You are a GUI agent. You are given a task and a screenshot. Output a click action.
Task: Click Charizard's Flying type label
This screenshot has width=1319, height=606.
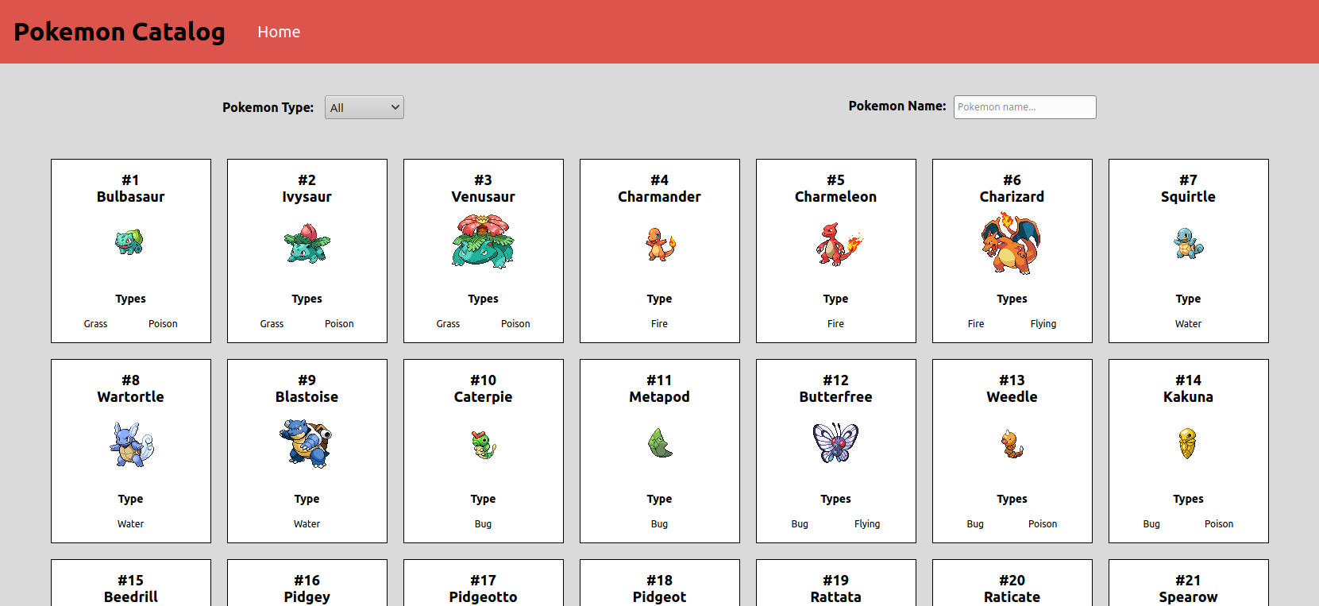point(1043,324)
